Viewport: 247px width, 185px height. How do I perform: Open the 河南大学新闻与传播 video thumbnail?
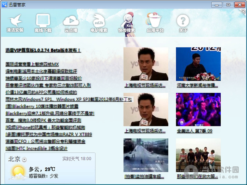(198, 64)
